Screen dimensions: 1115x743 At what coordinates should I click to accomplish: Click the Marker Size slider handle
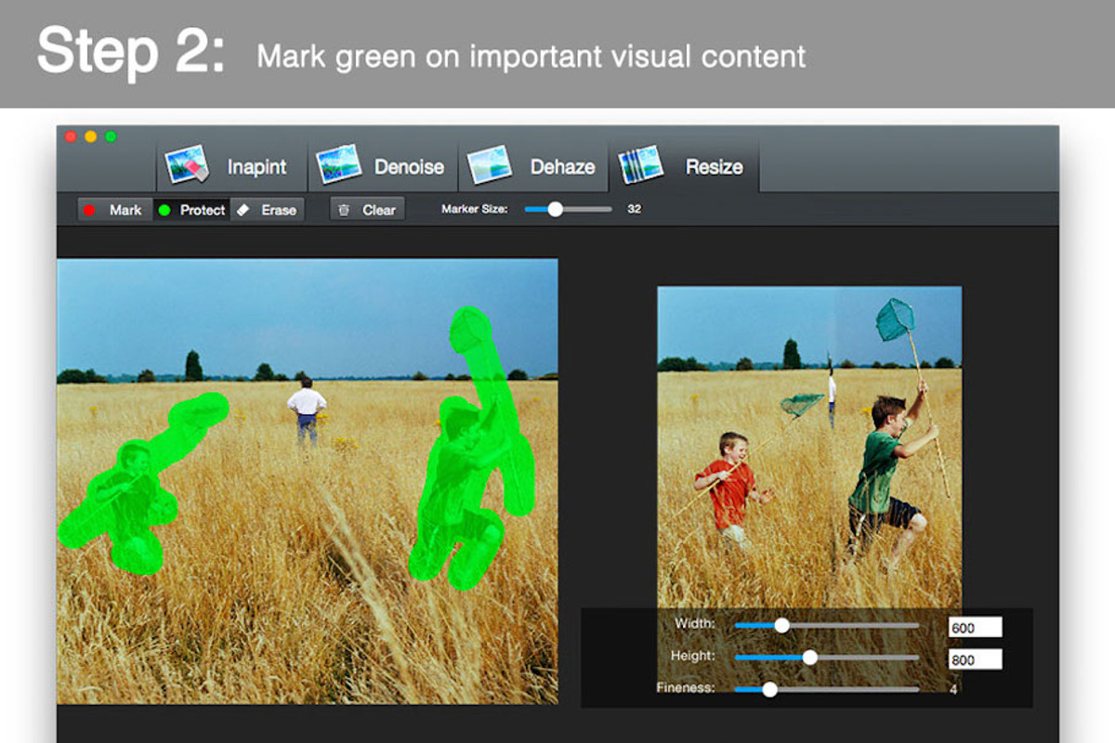555,209
